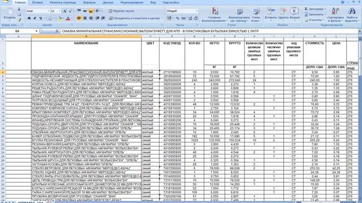Open the Данные ribbon tab
The height and width of the screenshot is (203, 362).
coord(108,2)
